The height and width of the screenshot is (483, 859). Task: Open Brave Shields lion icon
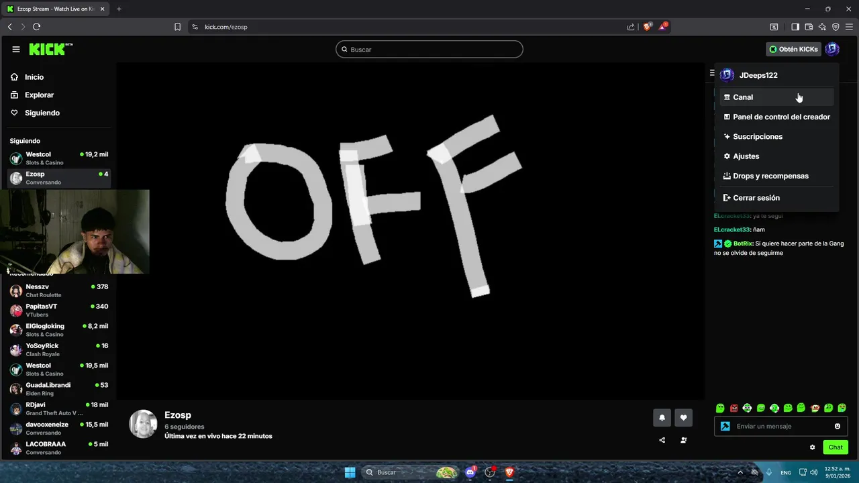(648, 27)
